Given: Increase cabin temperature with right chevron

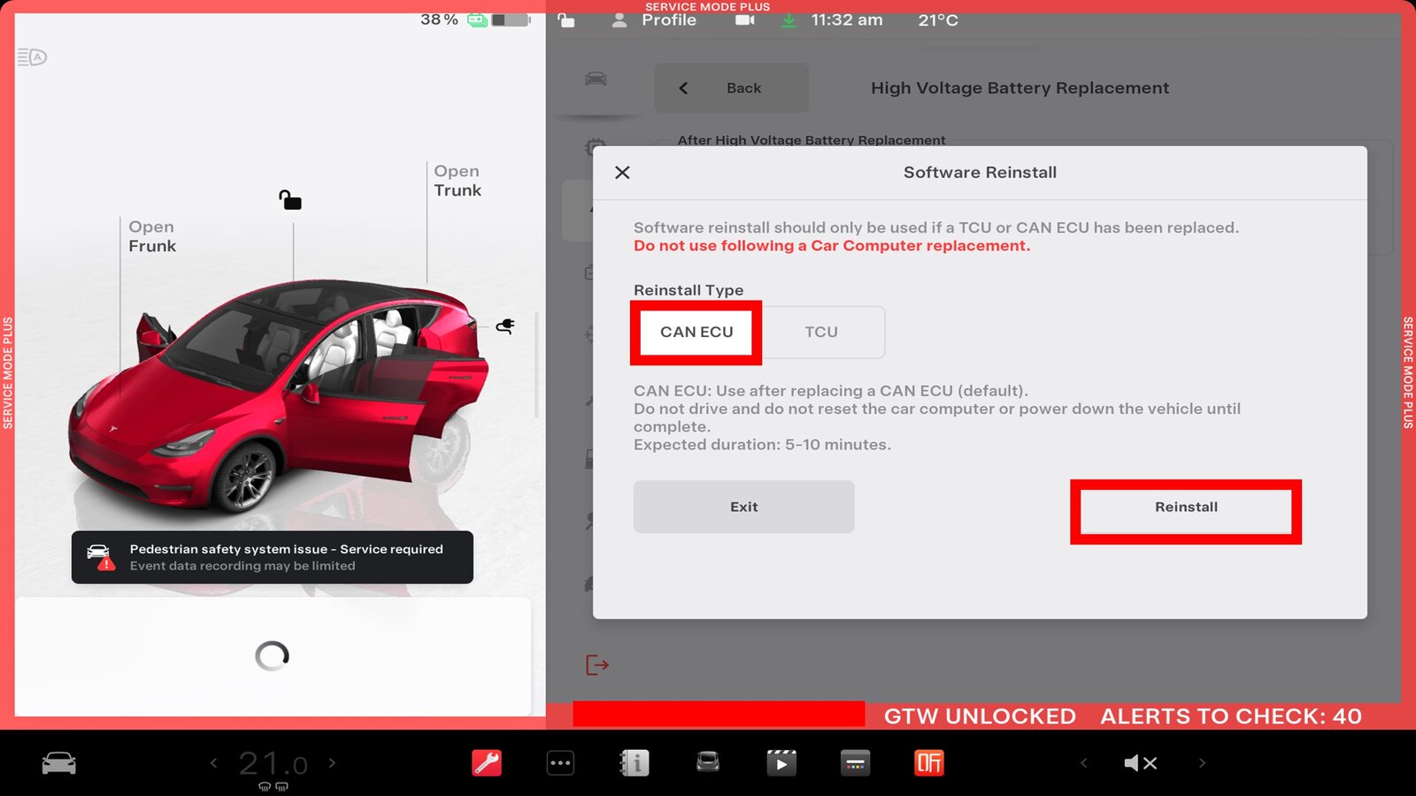Looking at the screenshot, I should 333,762.
